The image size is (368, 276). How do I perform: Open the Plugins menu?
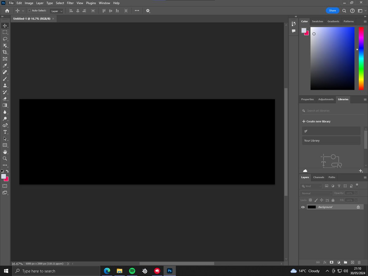91,3
